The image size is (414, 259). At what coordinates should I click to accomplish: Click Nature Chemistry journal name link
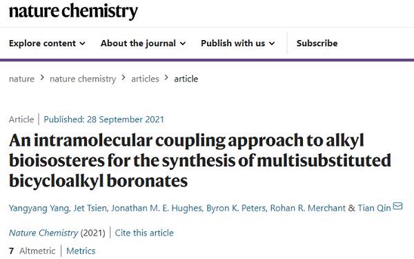[x=43, y=233]
